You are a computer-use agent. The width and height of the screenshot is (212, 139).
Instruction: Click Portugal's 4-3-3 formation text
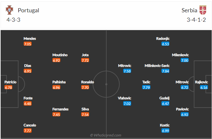pos(14,19)
